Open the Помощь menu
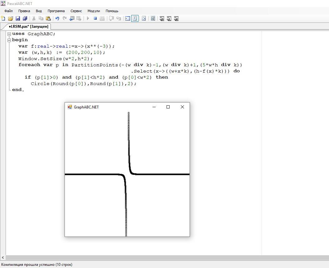The height and width of the screenshot is (268, 329). tap(112, 11)
